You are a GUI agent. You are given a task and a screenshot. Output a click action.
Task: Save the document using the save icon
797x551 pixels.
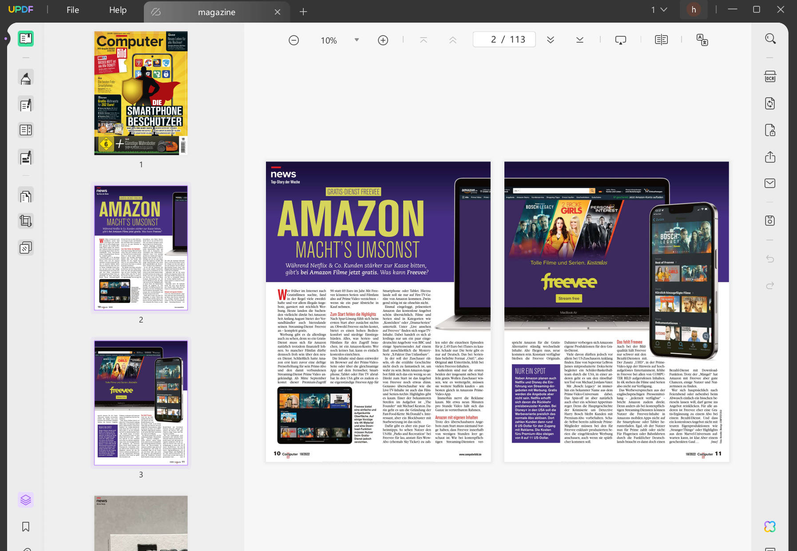770,220
